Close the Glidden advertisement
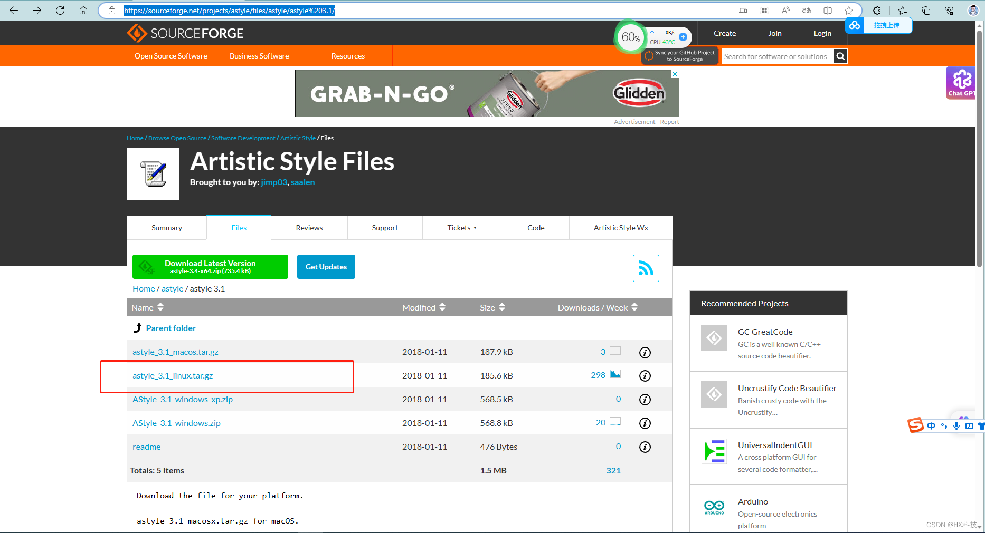985x533 pixels. click(675, 74)
